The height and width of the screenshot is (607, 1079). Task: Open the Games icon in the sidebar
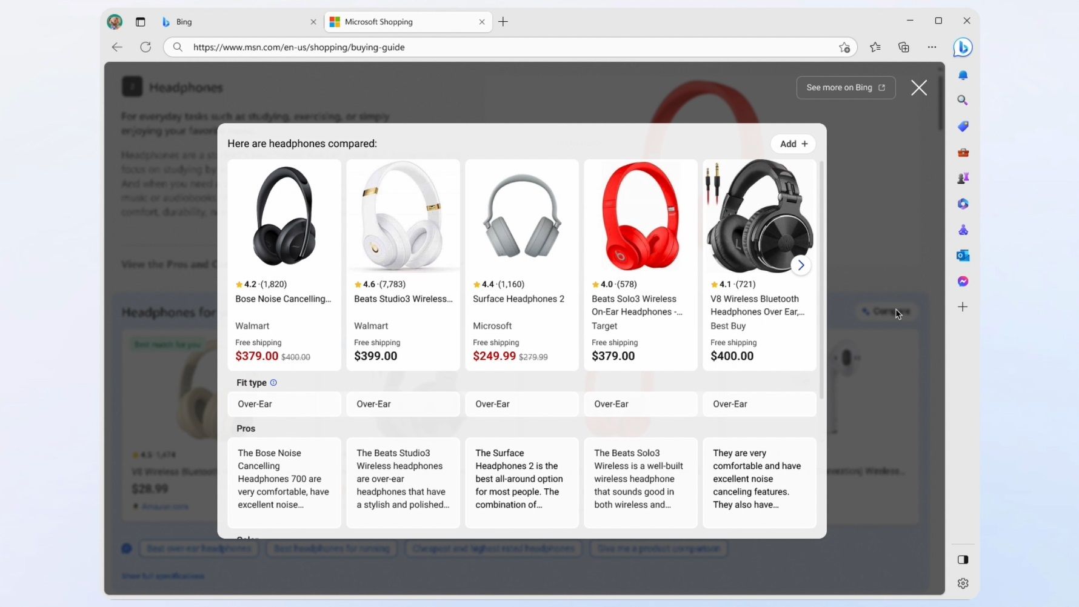pos(963,177)
